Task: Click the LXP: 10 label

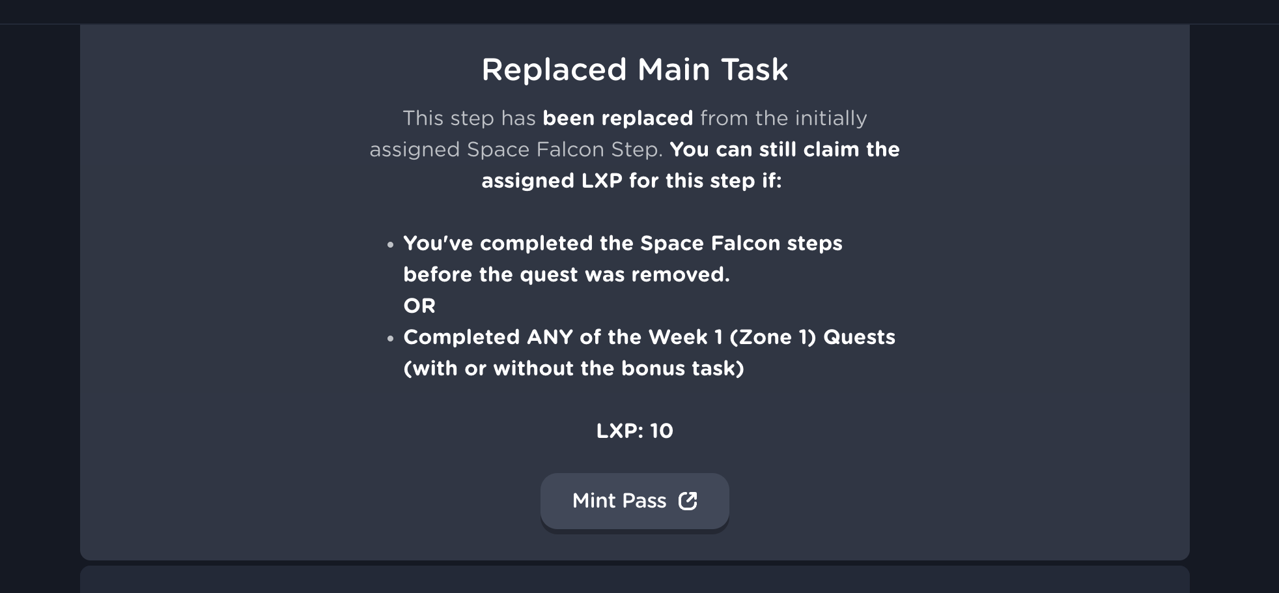Action: coord(634,431)
